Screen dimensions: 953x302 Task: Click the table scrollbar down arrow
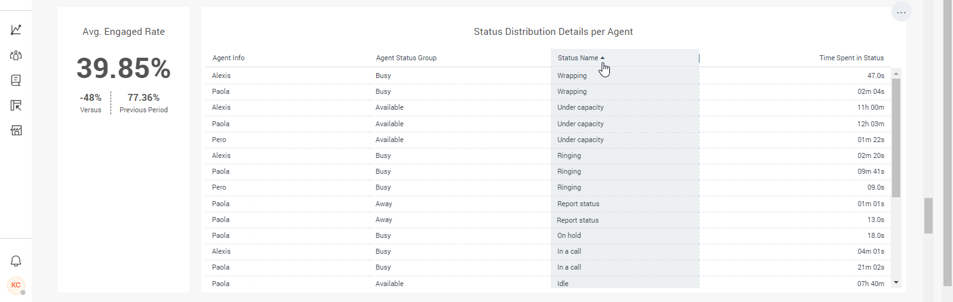pos(896,282)
